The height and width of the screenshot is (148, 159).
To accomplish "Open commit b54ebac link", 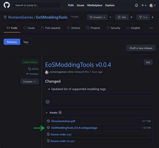I will (32, 74).
